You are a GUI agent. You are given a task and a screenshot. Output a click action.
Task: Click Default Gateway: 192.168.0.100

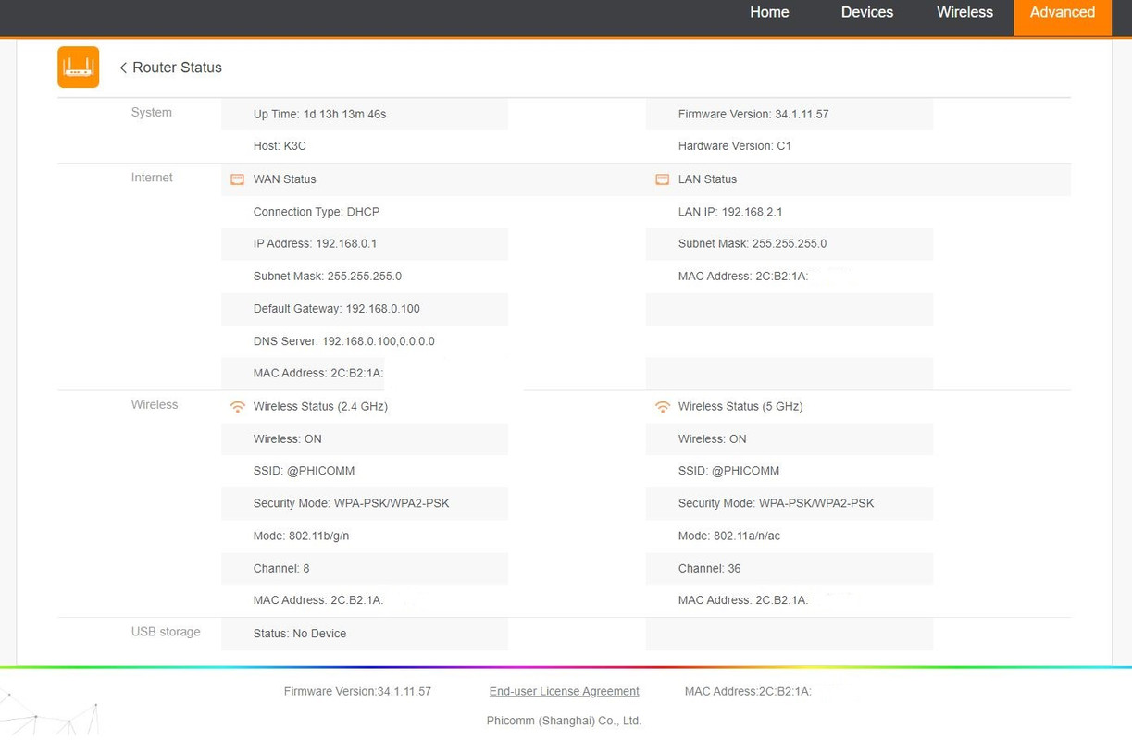coord(337,309)
